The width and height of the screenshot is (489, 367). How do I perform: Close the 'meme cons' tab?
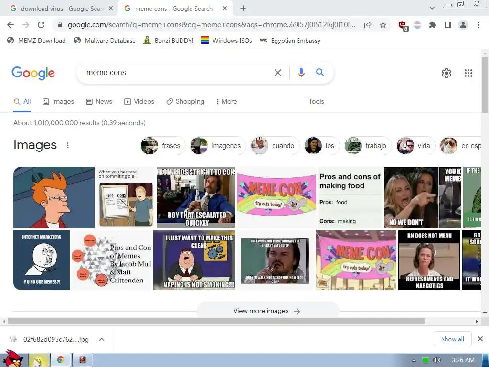click(x=225, y=9)
